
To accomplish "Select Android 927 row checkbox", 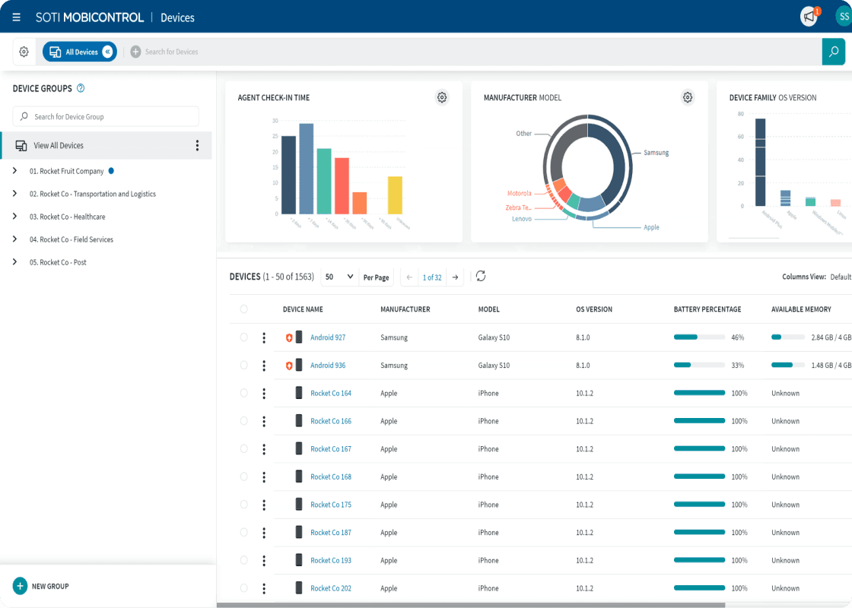I will pos(243,337).
